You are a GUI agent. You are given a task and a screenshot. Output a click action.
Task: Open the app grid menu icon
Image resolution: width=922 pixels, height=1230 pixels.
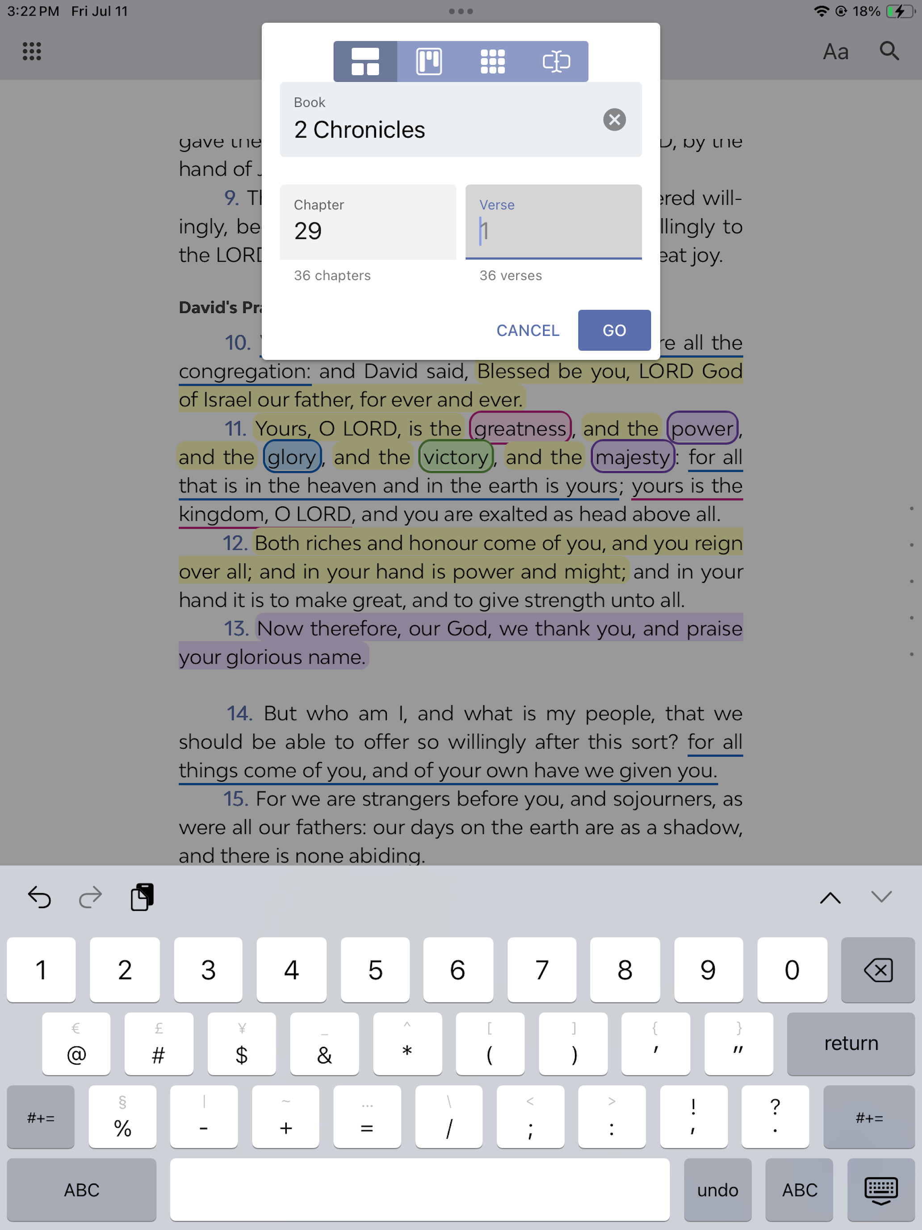click(x=32, y=51)
